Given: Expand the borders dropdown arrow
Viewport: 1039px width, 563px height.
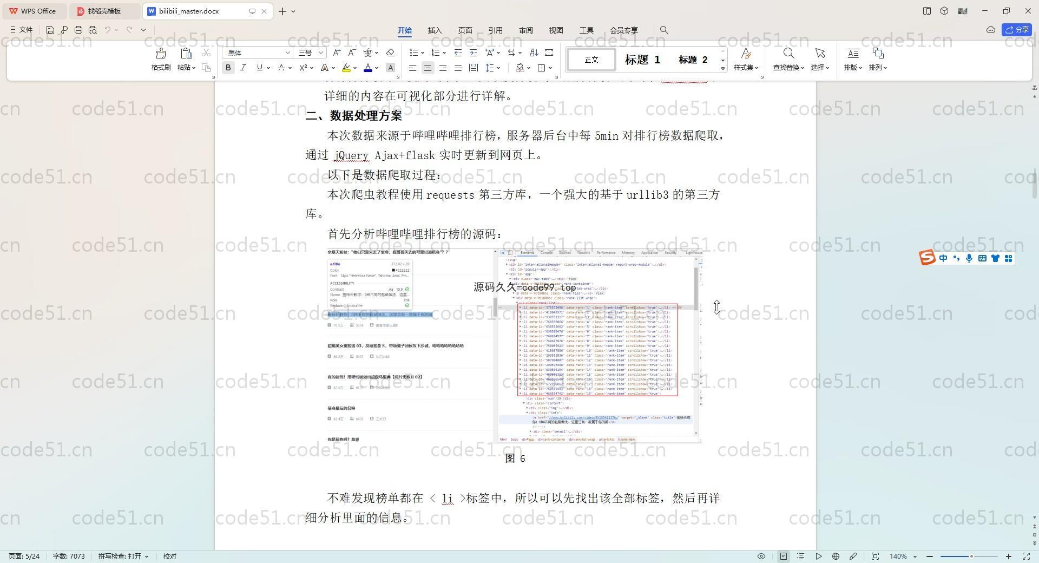Looking at the screenshot, I should pyautogui.click(x=550, y=68).
